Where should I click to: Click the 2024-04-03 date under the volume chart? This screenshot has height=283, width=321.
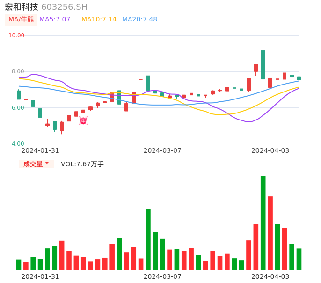coord(270,276)
